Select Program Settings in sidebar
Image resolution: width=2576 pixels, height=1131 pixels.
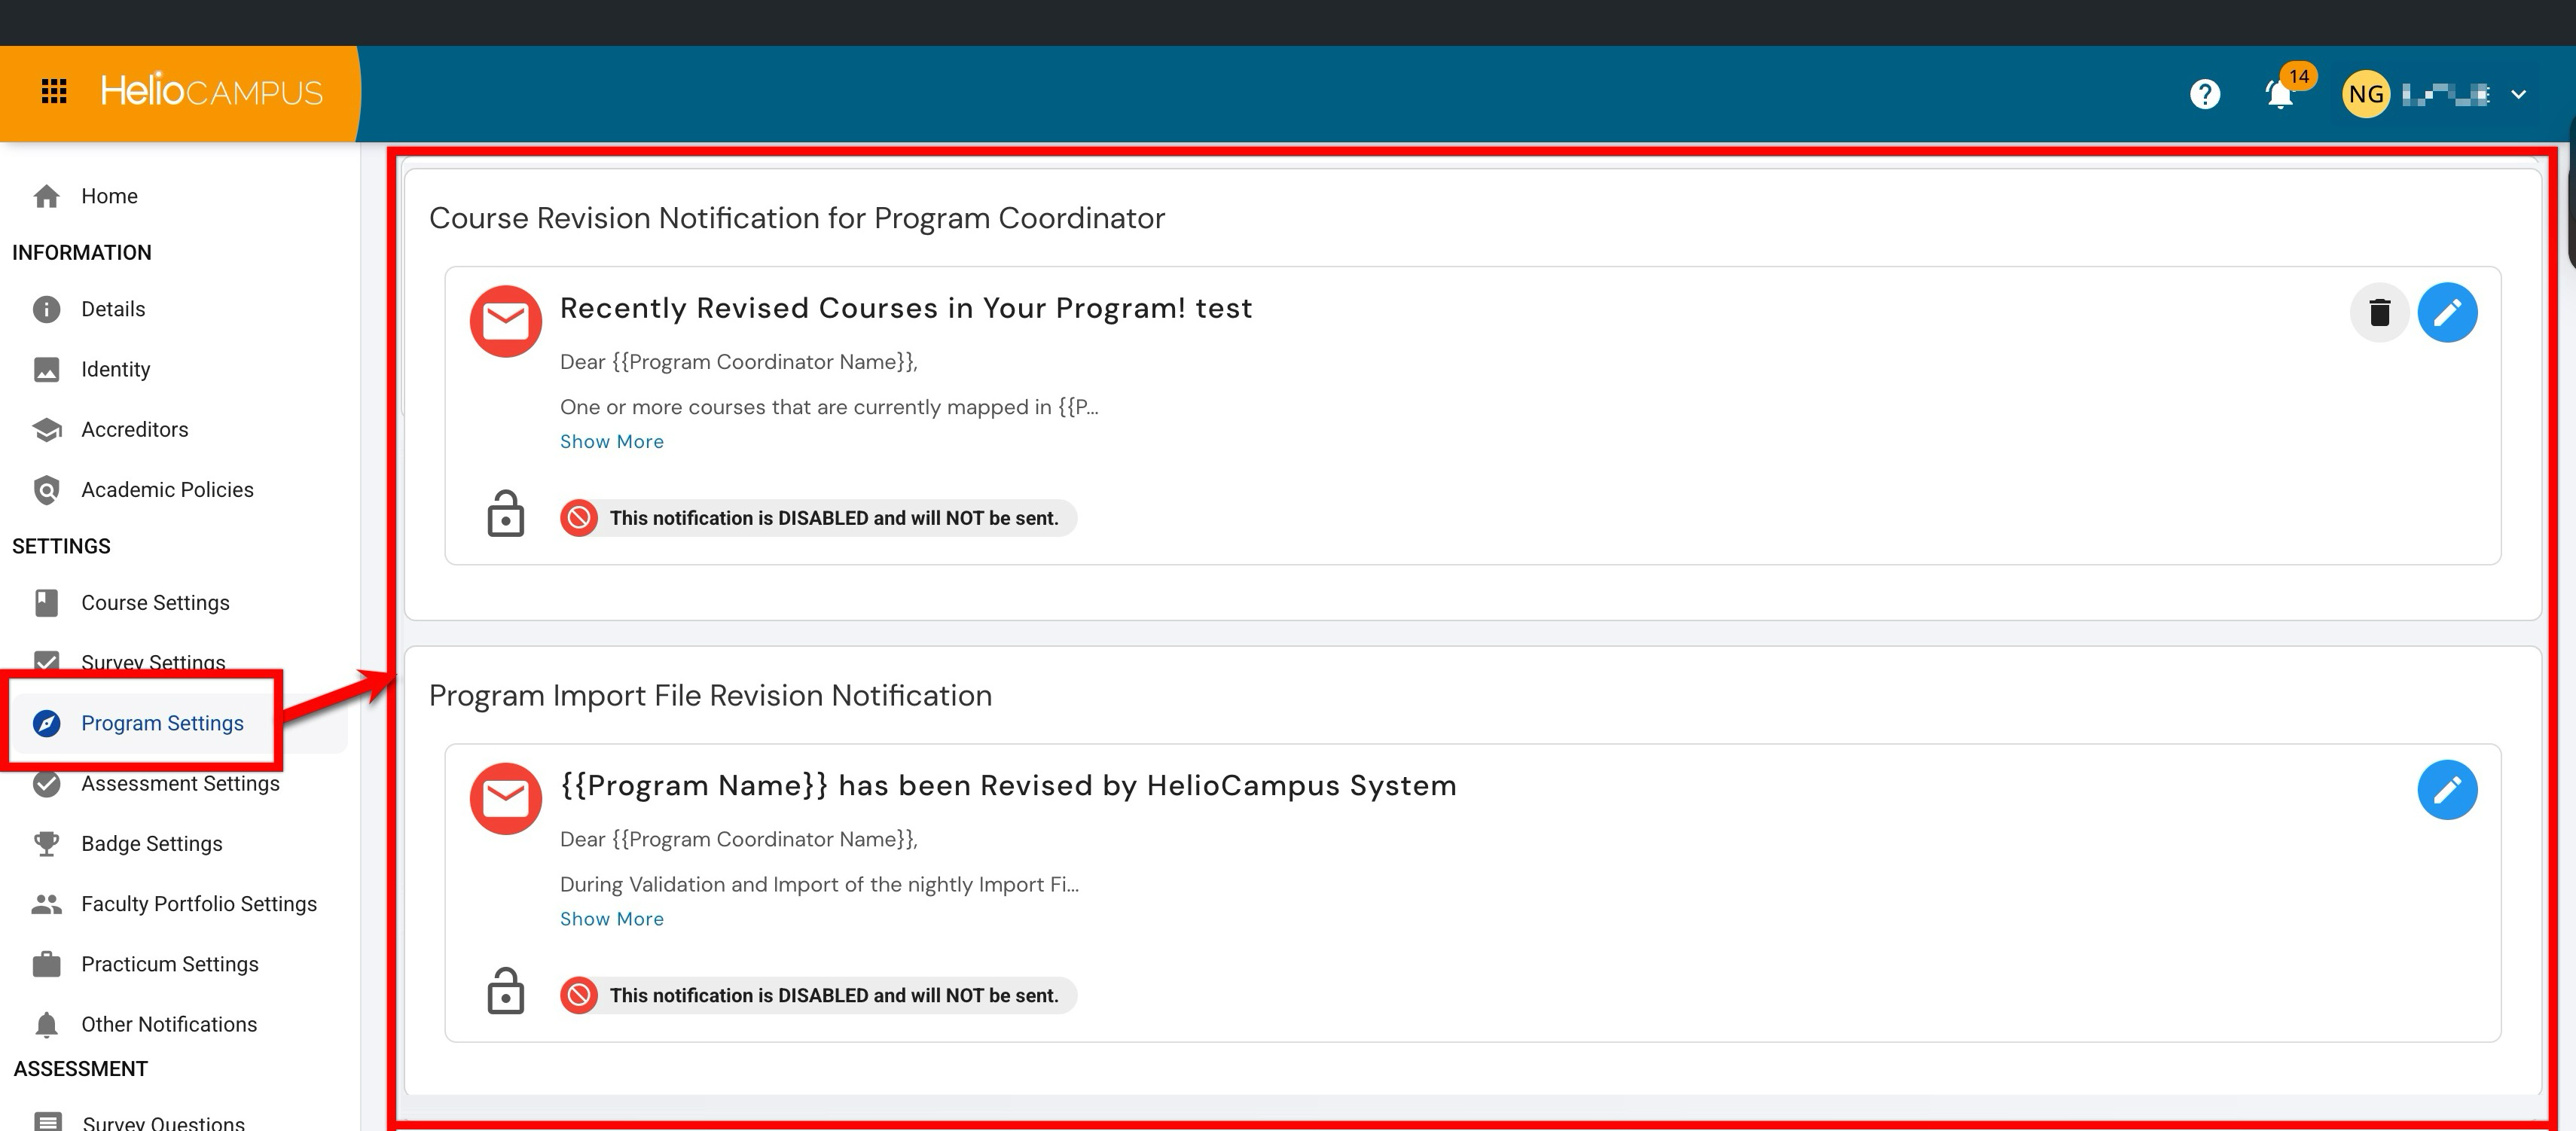162,723
